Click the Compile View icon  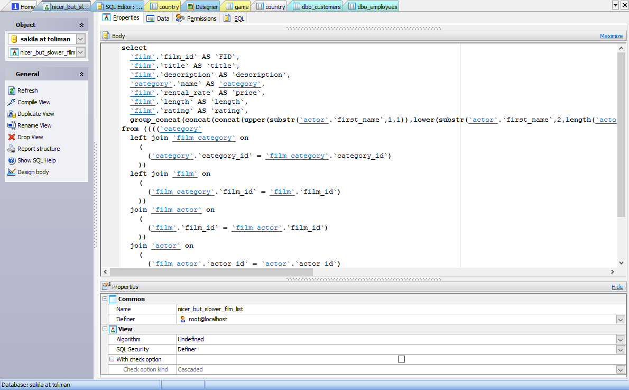[x=12, y=102]
